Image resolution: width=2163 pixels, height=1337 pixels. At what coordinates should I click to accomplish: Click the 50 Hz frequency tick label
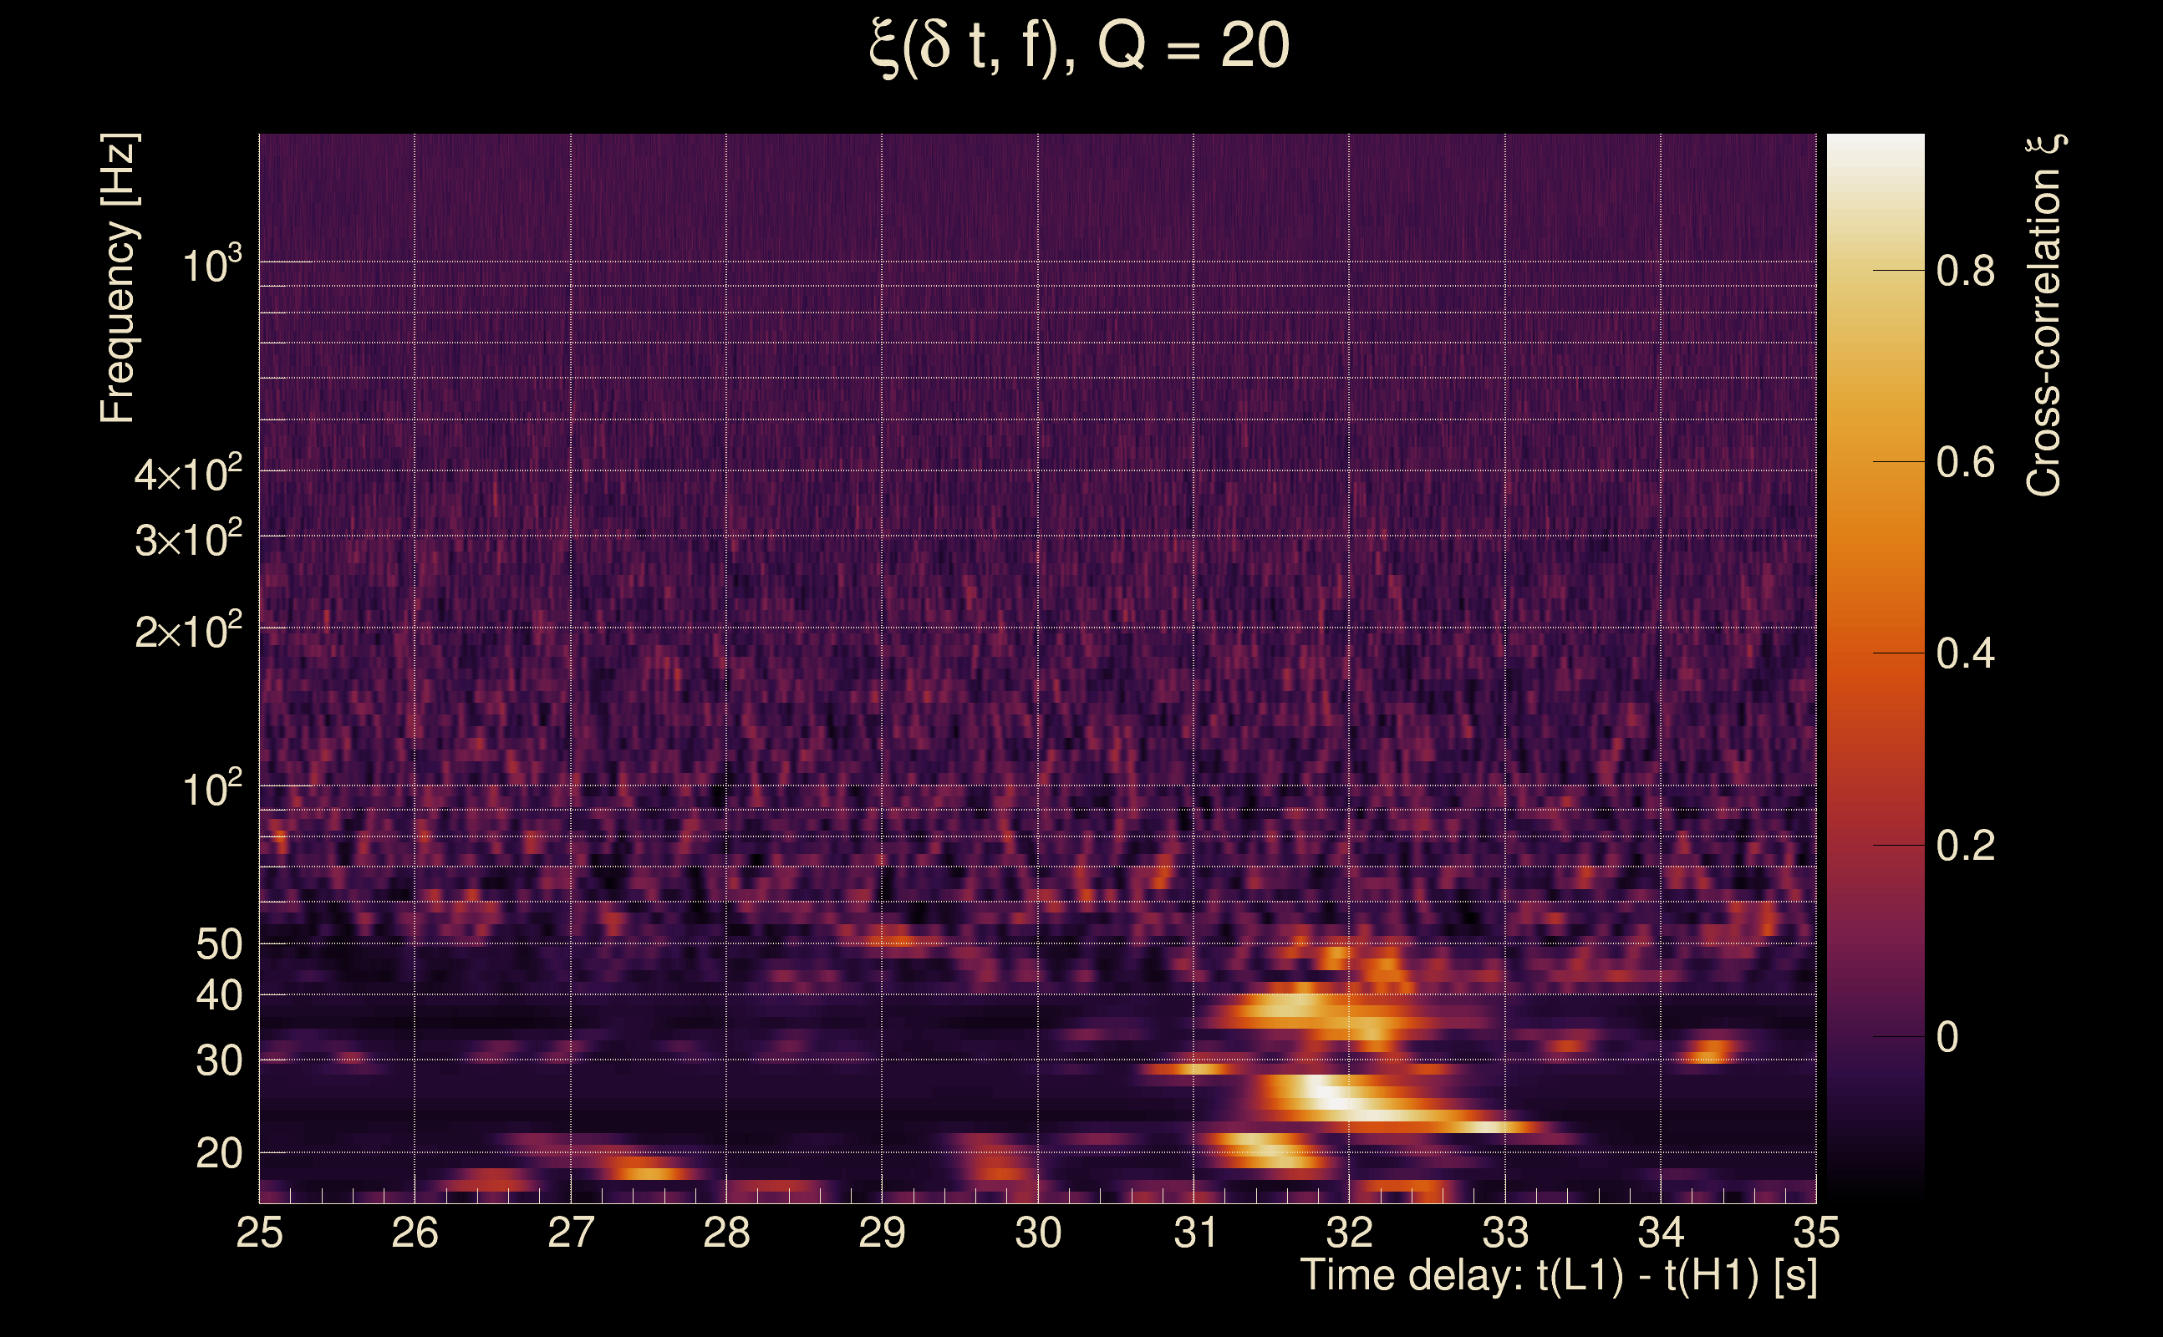218,944
